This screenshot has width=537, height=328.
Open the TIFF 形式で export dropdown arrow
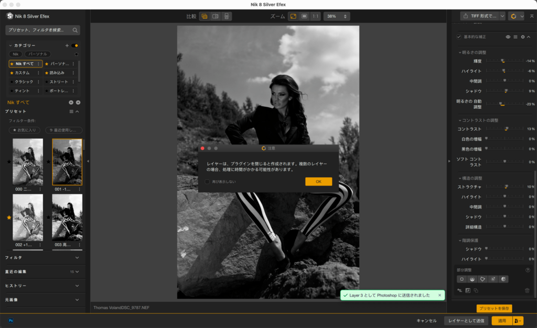[502, 16]
